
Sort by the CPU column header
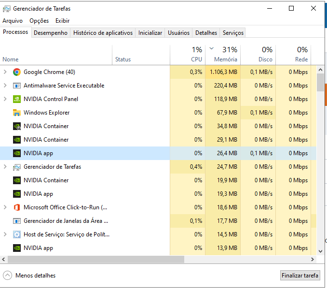(188, 55)
